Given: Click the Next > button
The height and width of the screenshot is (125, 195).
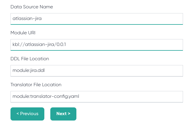Looking at the screenshot, I should pos(63,114).
